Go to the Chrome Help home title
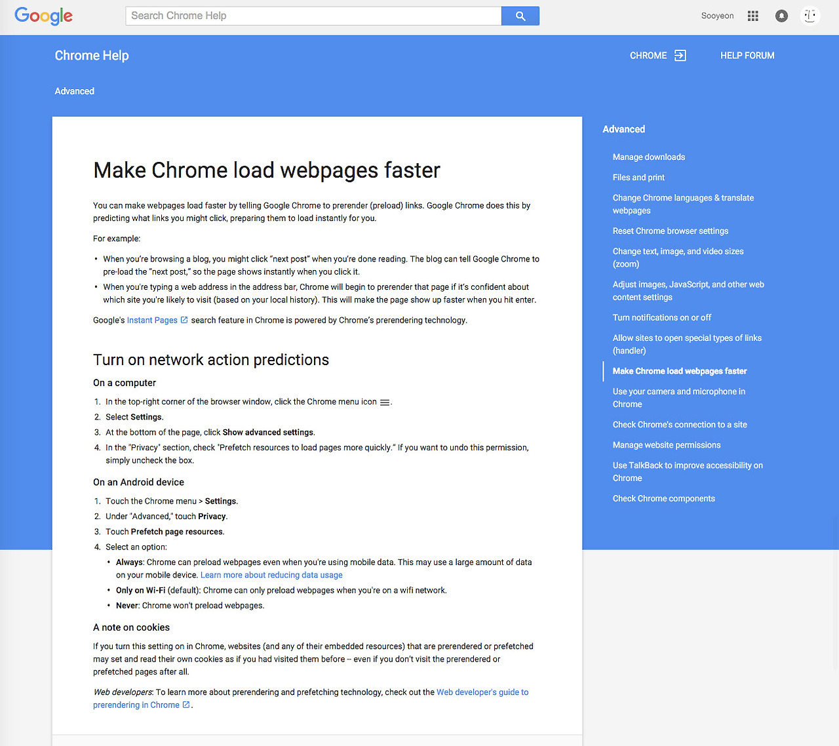 pos(92,56)
